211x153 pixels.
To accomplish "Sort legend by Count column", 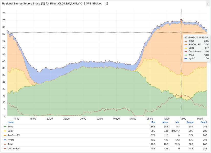I will [204, 122].
